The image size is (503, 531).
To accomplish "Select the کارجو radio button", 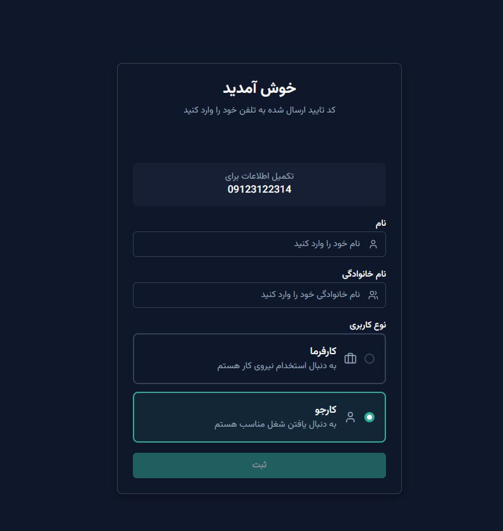I will click(x=369, y=417).
